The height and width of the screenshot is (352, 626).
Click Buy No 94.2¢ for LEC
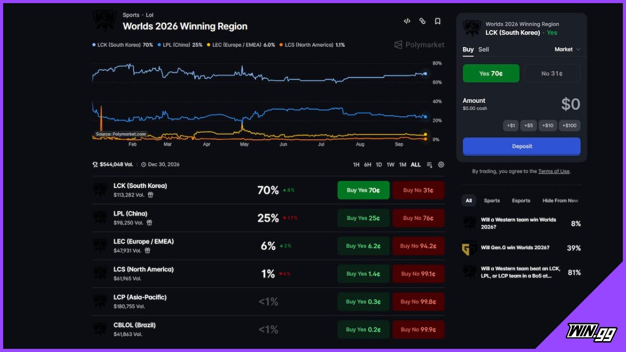point(418,246)
